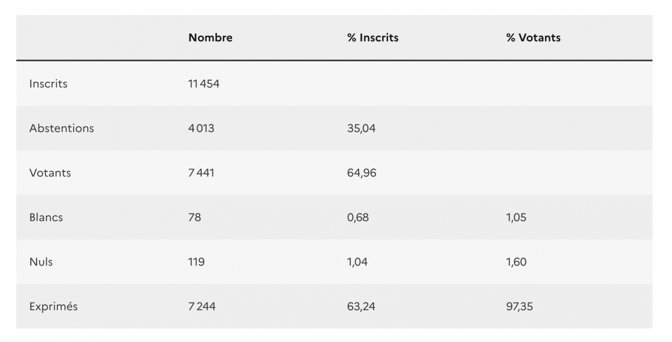This screenshot has width=672, height=342.
Task: Select the 1,60 percent cell for Nuls
Action: click(x=516, y=262)
